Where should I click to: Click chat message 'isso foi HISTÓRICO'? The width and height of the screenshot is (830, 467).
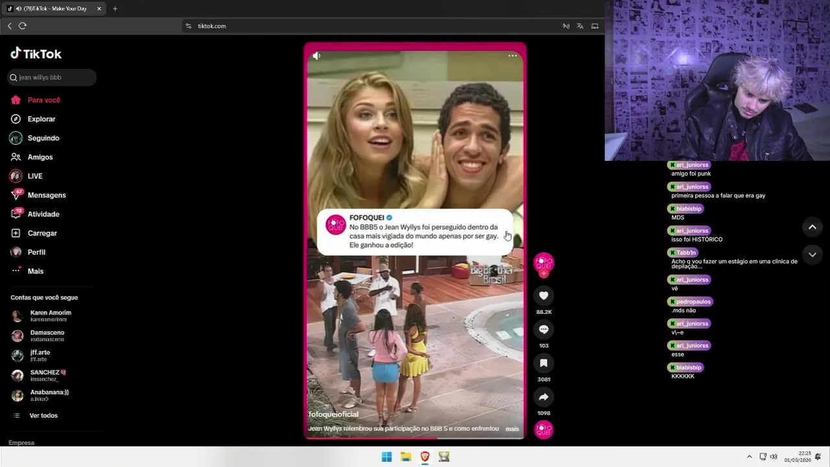click(x=696, y=239)
